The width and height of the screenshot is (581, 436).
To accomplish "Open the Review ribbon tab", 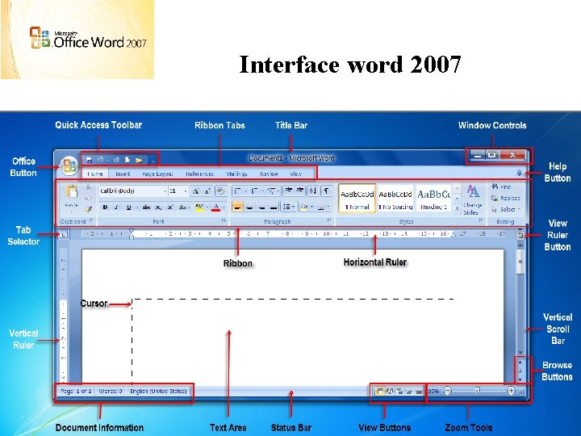I will click(269, 174).
